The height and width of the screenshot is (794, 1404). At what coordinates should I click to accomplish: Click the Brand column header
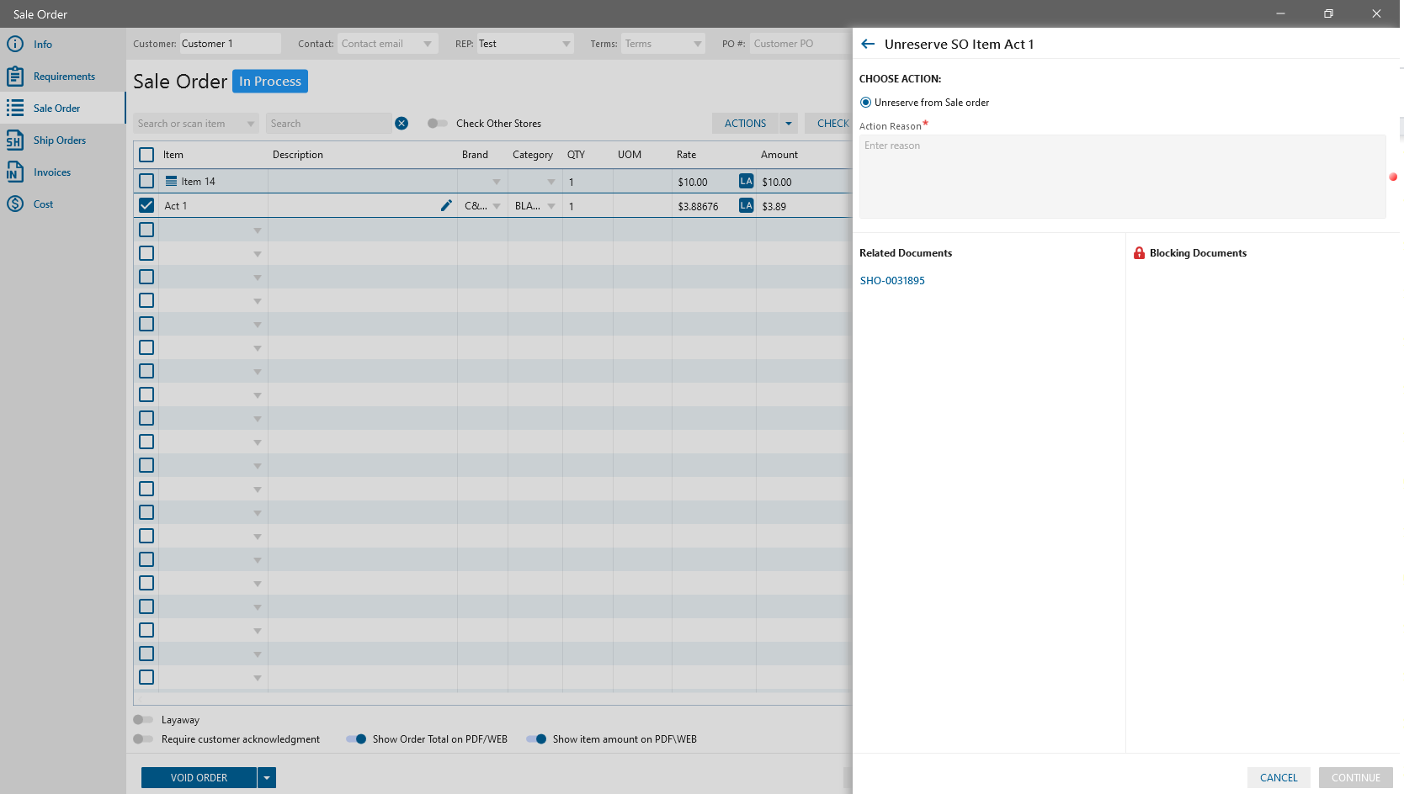pos(475,155)
